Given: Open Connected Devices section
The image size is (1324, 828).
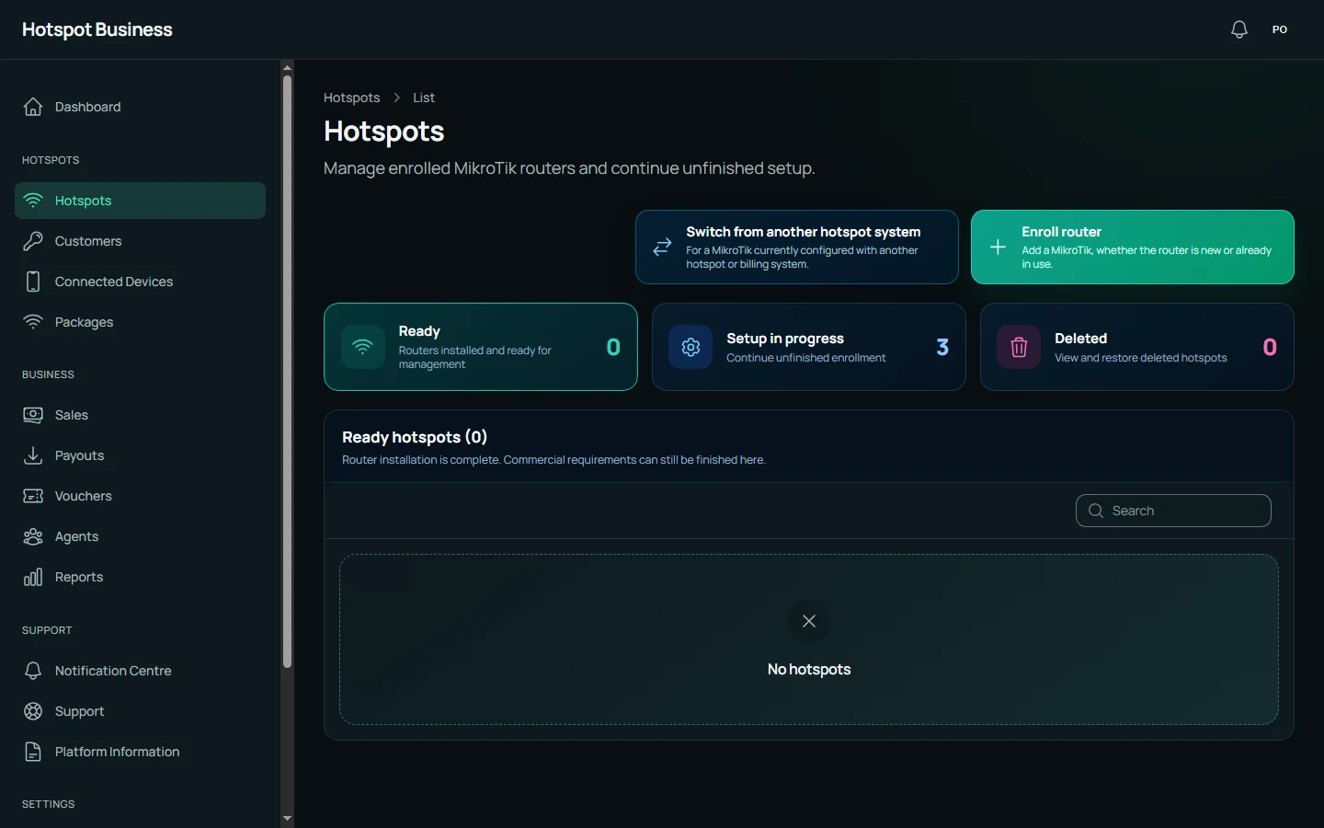Looking at the screenshot, I should tap(140, 282).
